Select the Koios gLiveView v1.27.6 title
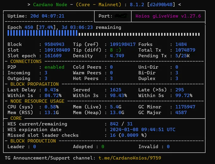 168,16
